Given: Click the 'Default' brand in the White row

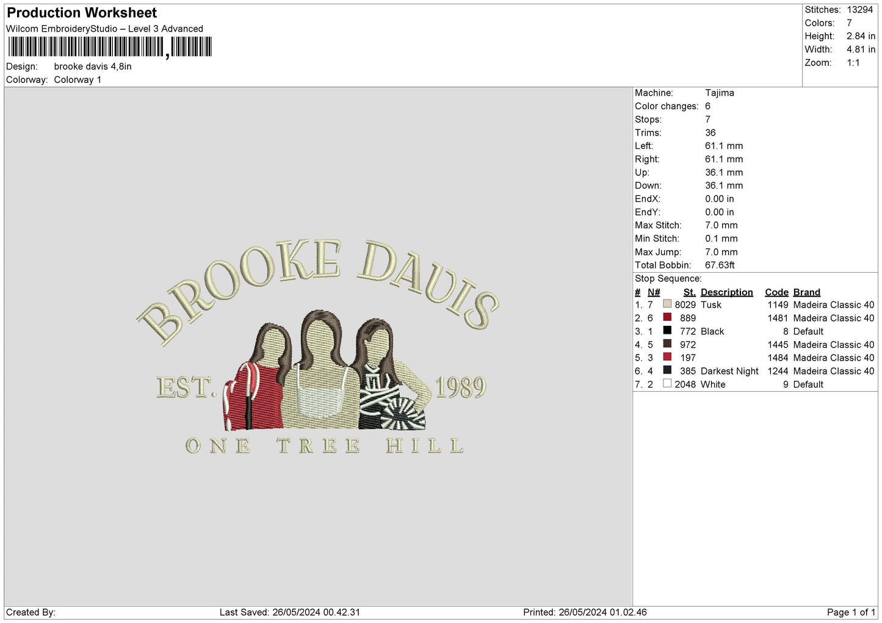Looking at the screenshot, I should click(808, 384).
